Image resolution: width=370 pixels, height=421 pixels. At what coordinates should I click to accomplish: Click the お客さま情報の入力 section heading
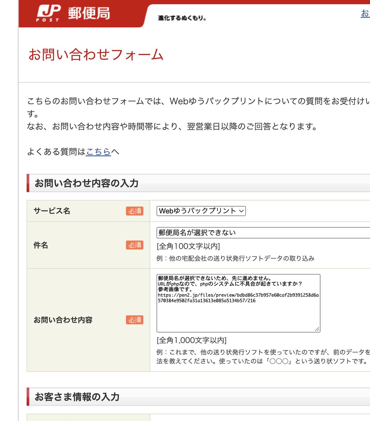coord(77,397)
